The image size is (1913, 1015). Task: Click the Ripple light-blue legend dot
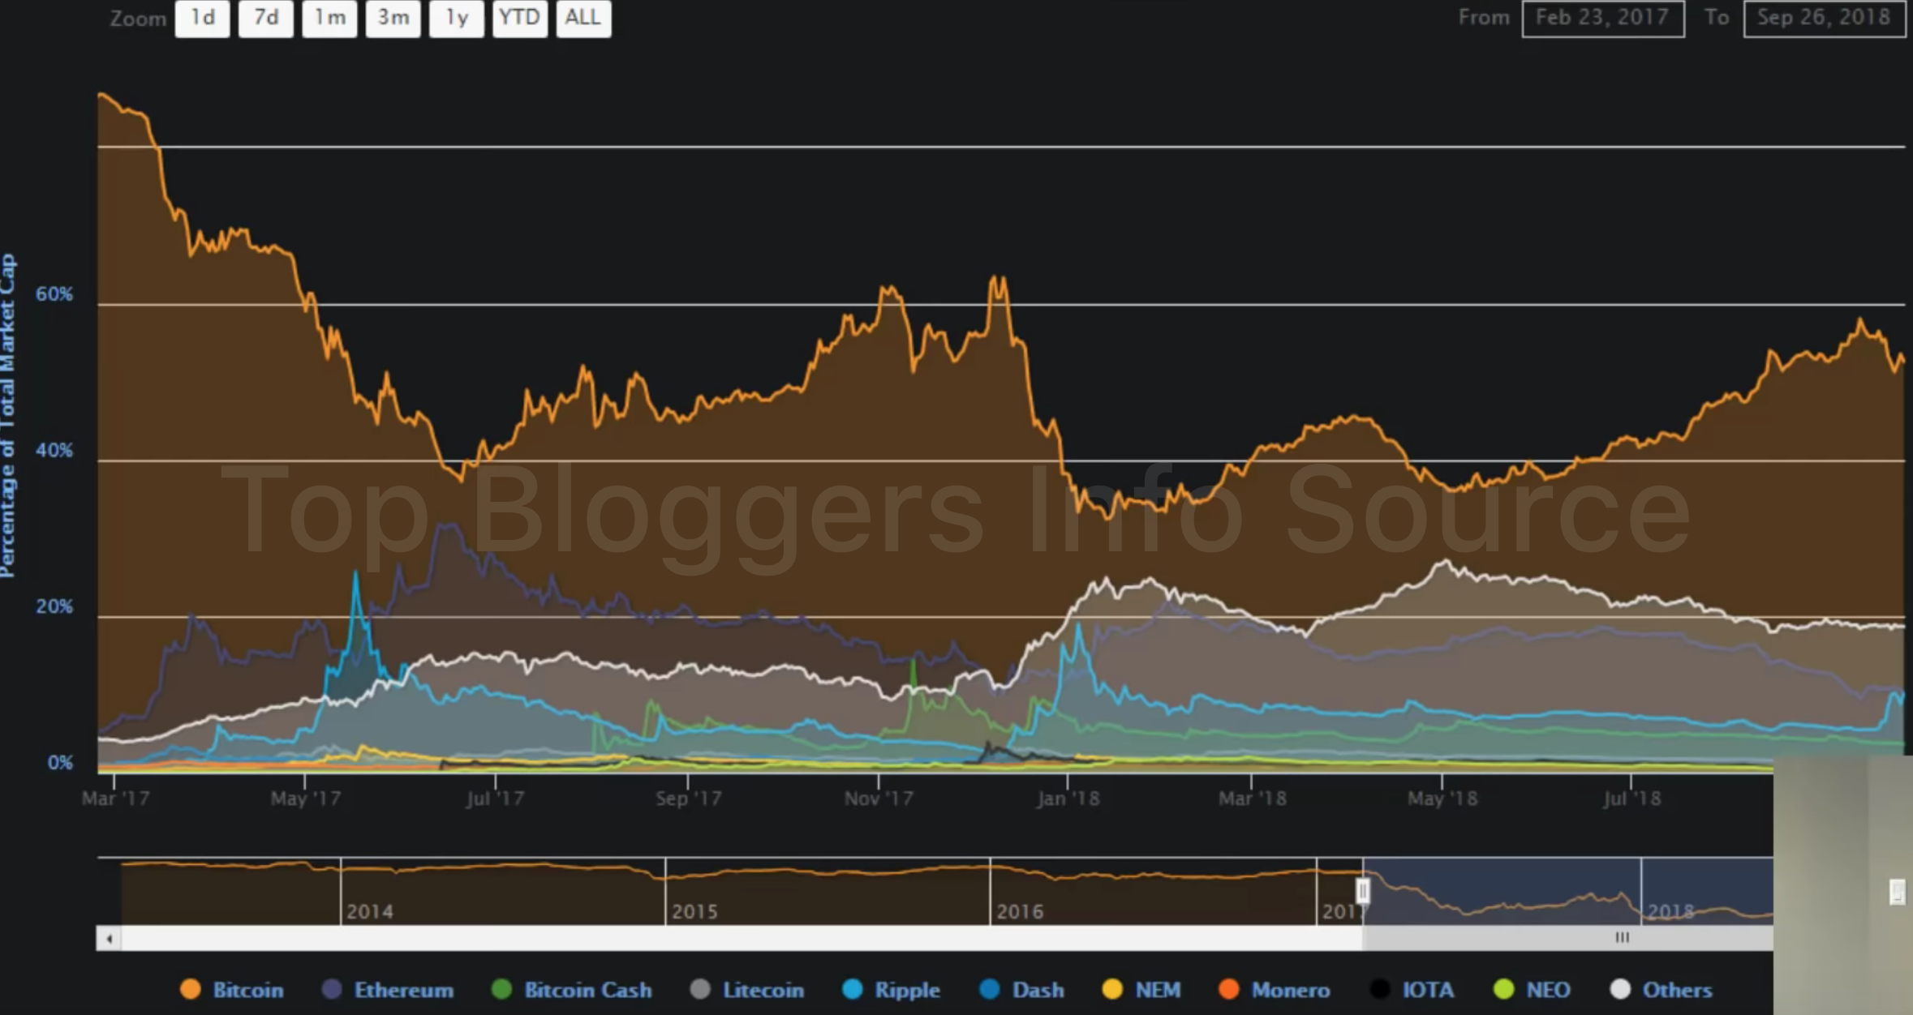click(852, 989)
